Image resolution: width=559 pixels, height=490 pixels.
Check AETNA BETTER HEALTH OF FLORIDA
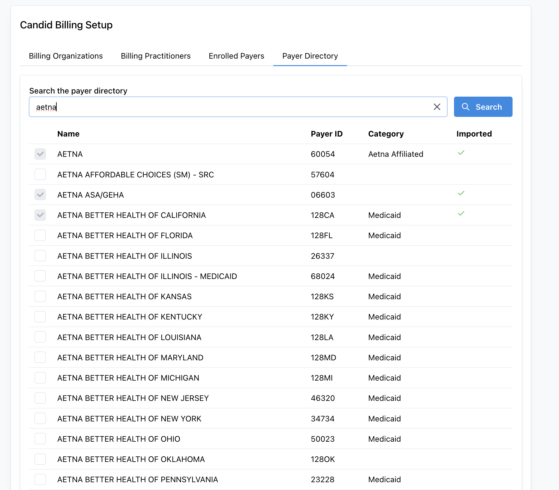40,235
